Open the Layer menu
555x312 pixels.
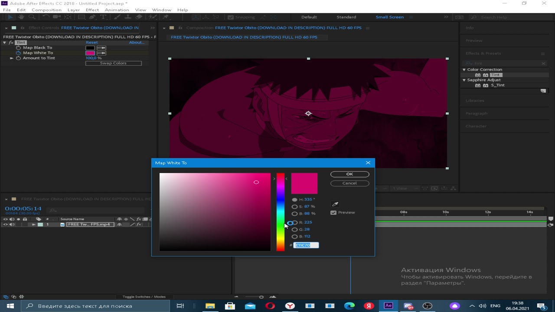(73, 10)
